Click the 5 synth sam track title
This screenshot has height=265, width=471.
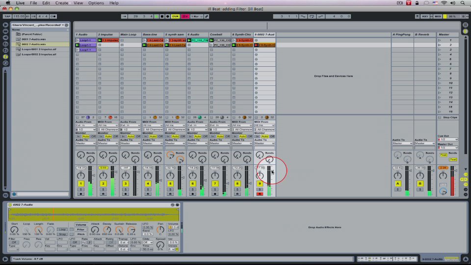(x=175, y=34)
